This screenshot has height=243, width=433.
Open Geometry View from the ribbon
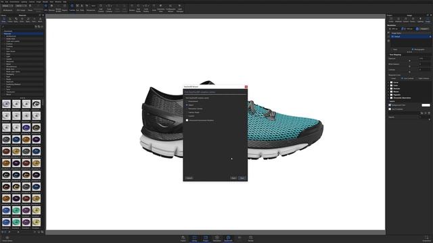[161, 7]
